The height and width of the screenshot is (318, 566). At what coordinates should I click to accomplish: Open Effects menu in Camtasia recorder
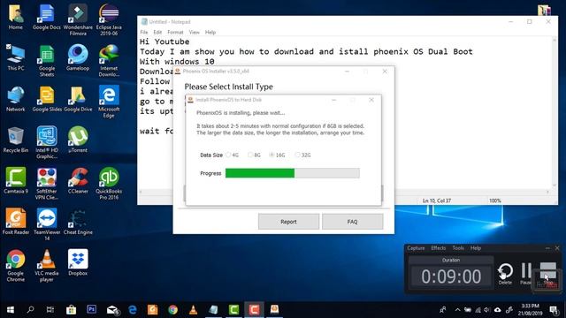click(x=439, y=248)
